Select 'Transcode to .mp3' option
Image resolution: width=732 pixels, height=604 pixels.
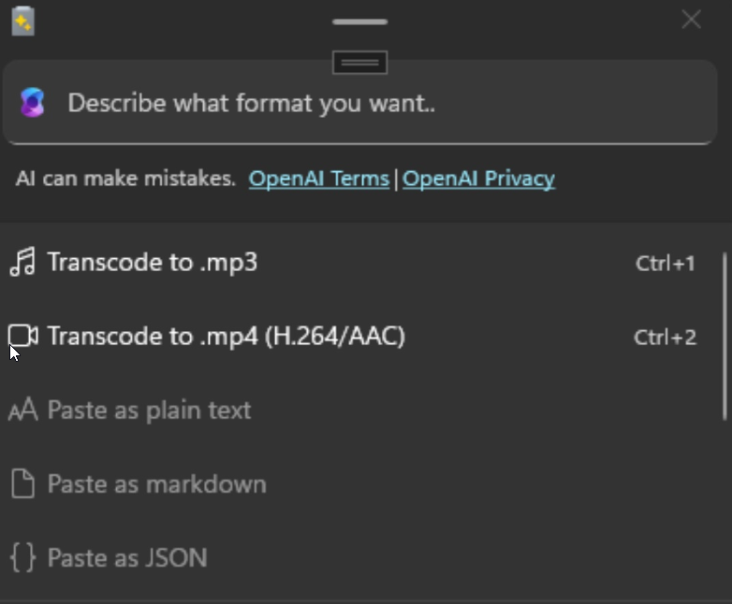pos(153,262)
